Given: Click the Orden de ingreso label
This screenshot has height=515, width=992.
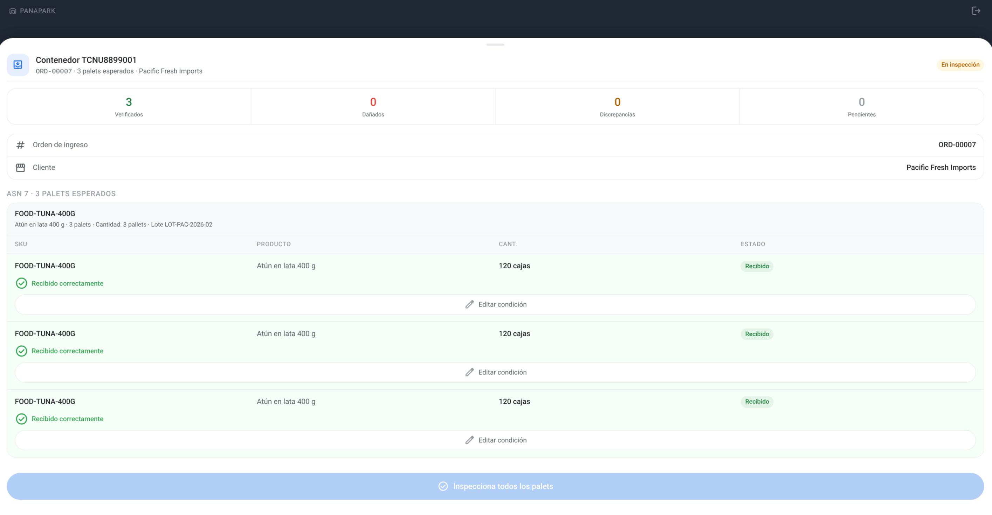Looking at the screenshot, I should point(60,145).
